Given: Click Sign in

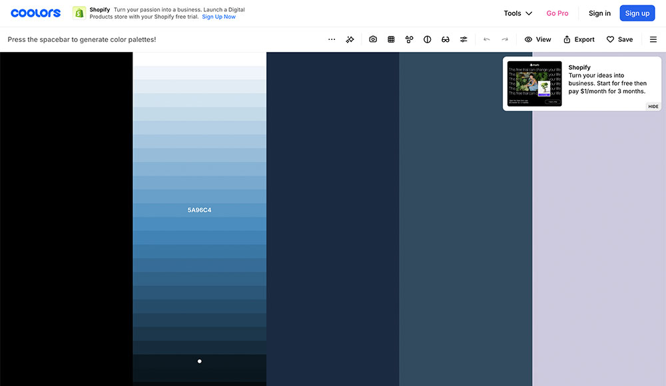Looking at the screenshot, I should point(599,13).
